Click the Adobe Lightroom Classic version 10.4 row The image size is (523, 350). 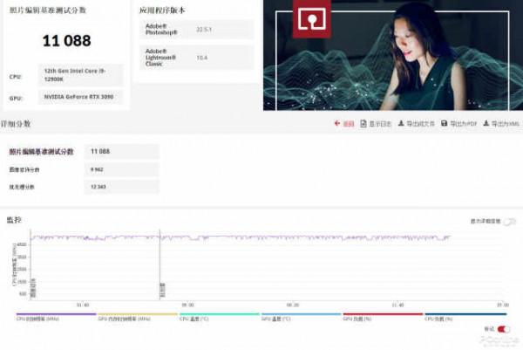coord(196,58)
